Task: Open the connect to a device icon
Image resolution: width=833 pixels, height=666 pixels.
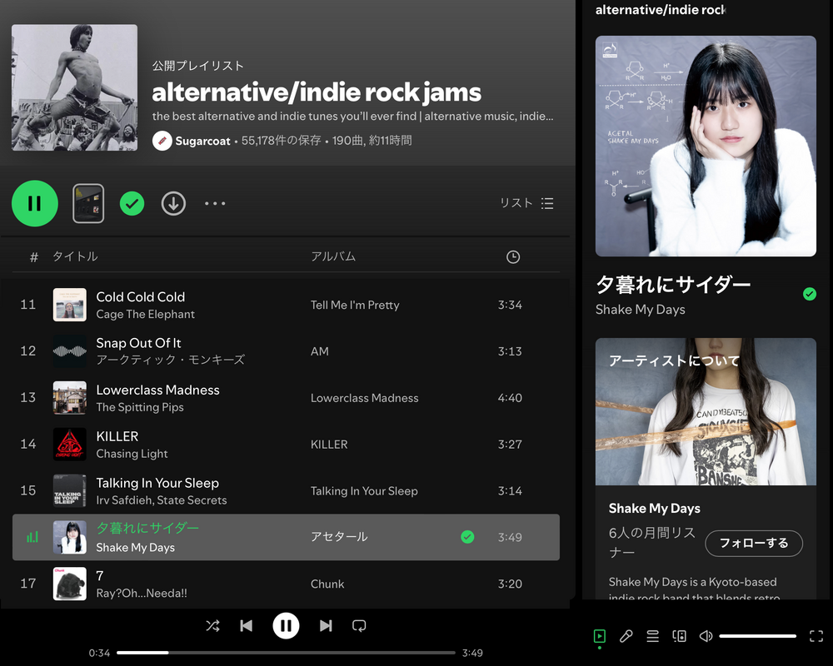Action: pyautogui.click(x=679, y=636)
